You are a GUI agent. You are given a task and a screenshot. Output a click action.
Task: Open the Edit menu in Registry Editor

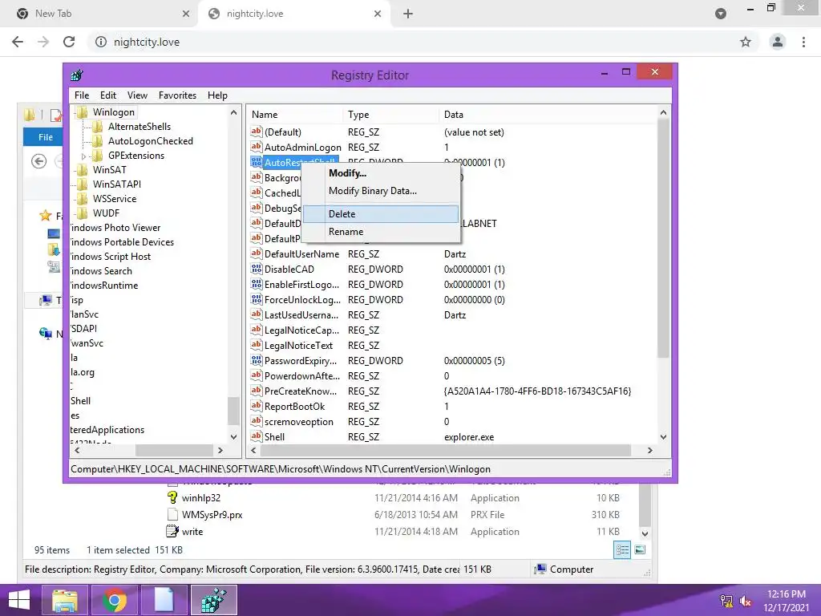coord(108,95)
